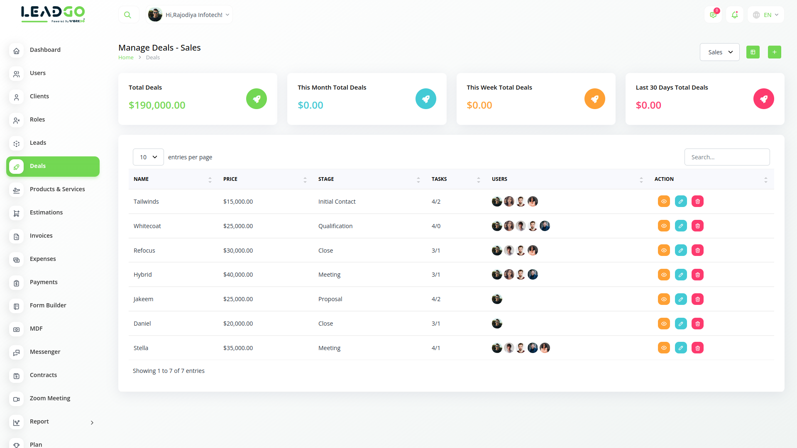The image size is (797, 448).
Task: View the Stella deal via eye icon
Action: tap(664, 348)
